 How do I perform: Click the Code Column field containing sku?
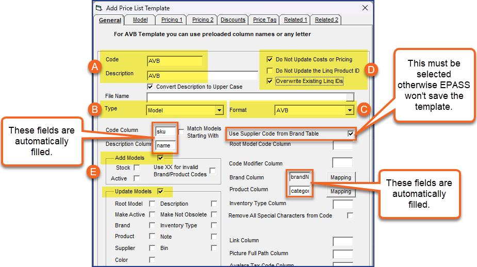tap(165, 131)
